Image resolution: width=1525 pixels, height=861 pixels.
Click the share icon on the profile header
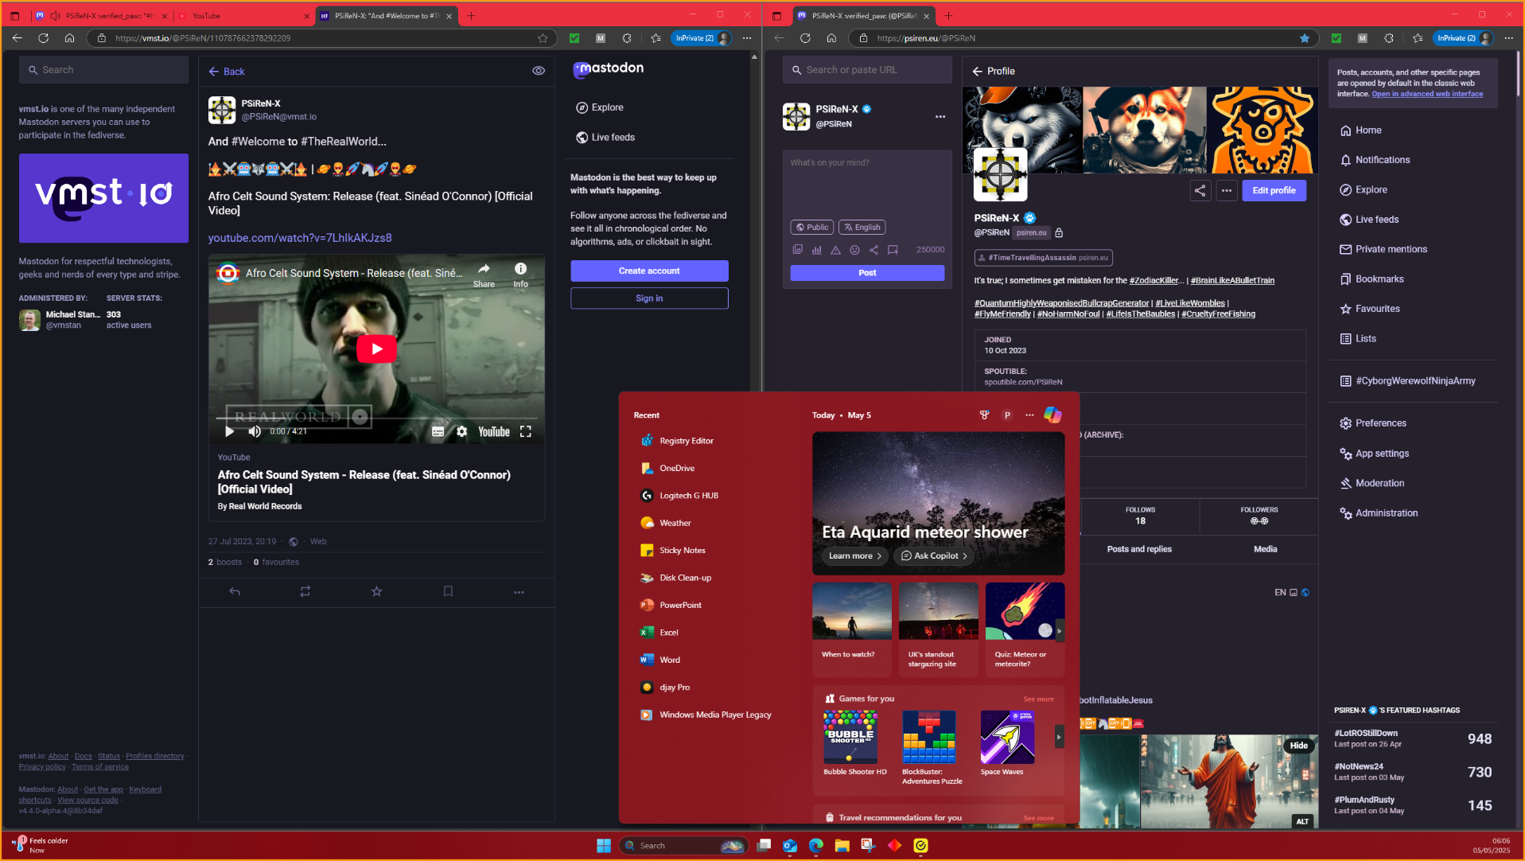point(1200,190)
